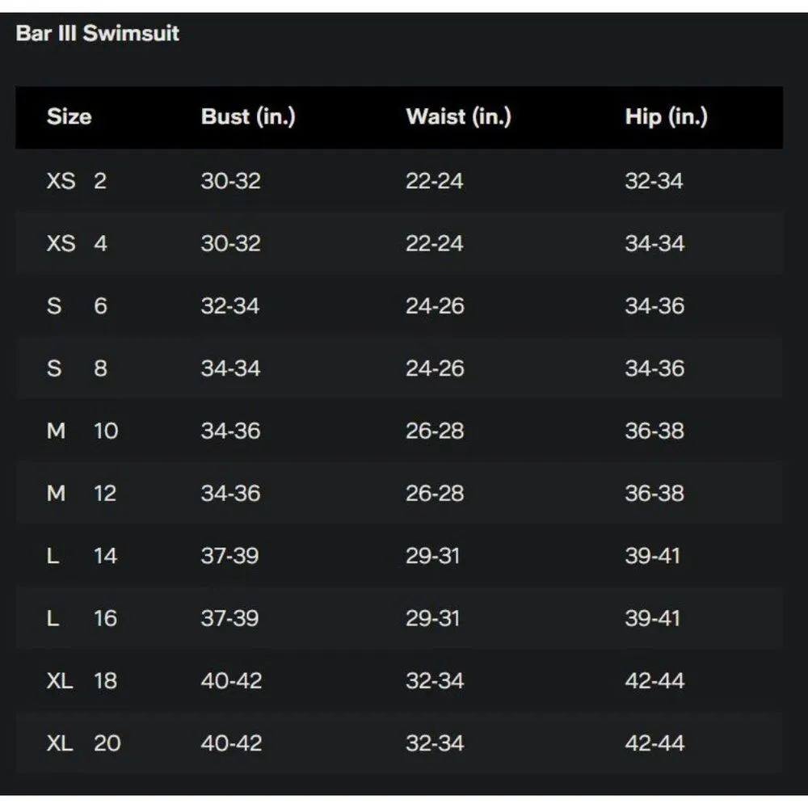Click the Hip (in.) column header

pos(666,117)
